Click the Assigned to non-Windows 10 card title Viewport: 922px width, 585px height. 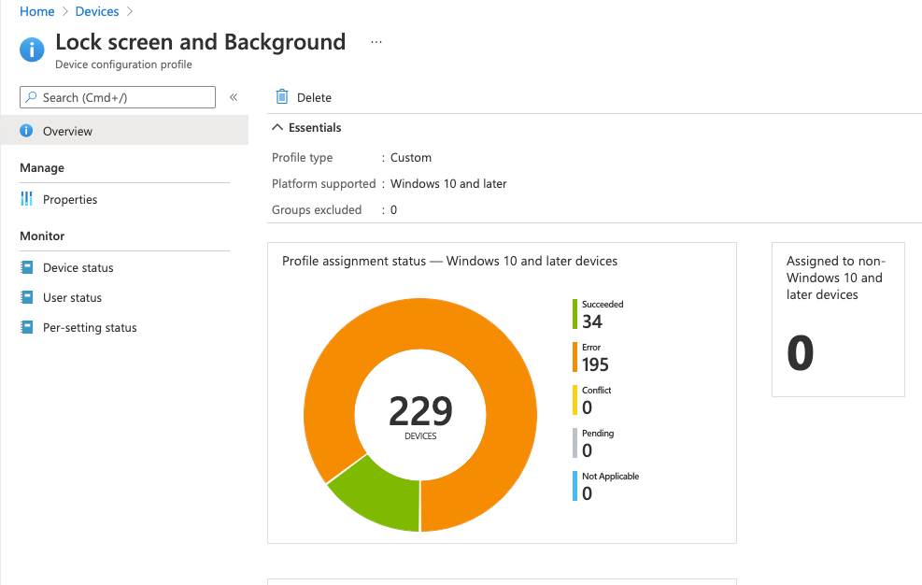pyautogui.click(x=835, y=278)
